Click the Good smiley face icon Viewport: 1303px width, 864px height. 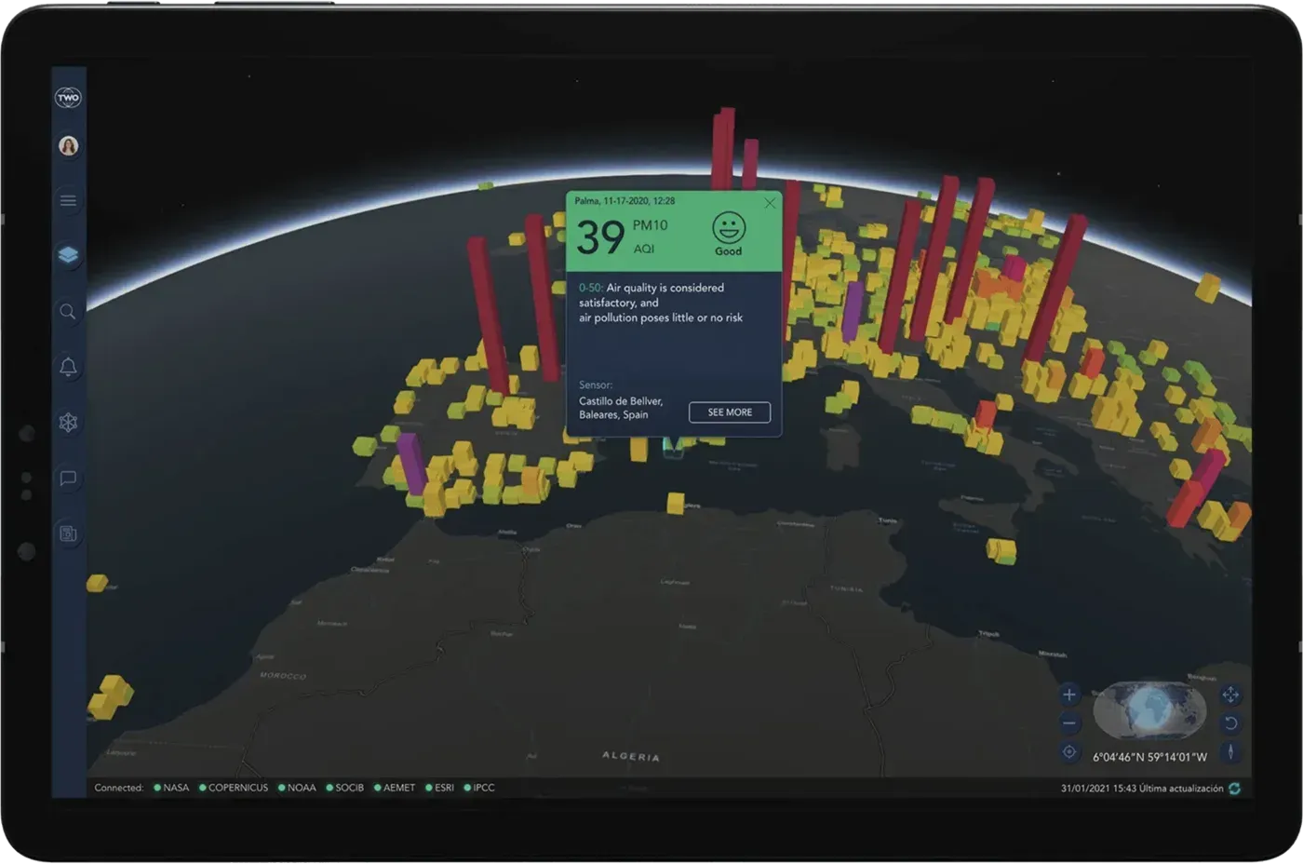coord(729,227)
